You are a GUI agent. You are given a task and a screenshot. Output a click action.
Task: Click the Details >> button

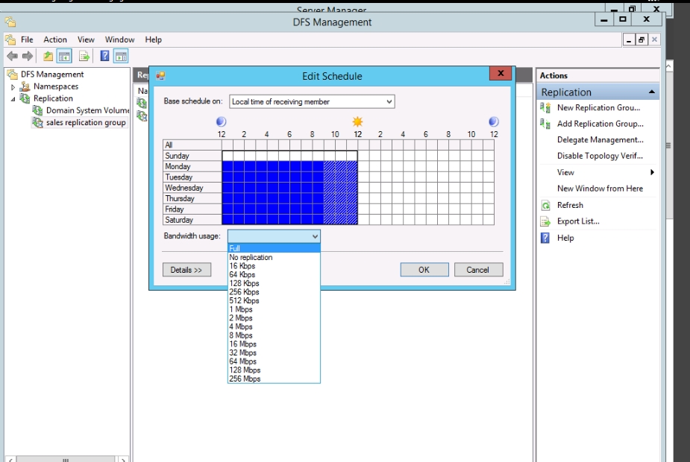(x=186, y=270)
